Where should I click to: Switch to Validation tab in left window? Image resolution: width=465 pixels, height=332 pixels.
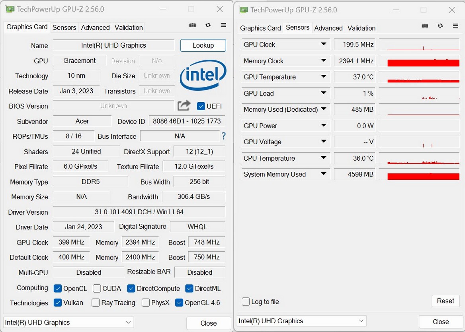[129, 27]
